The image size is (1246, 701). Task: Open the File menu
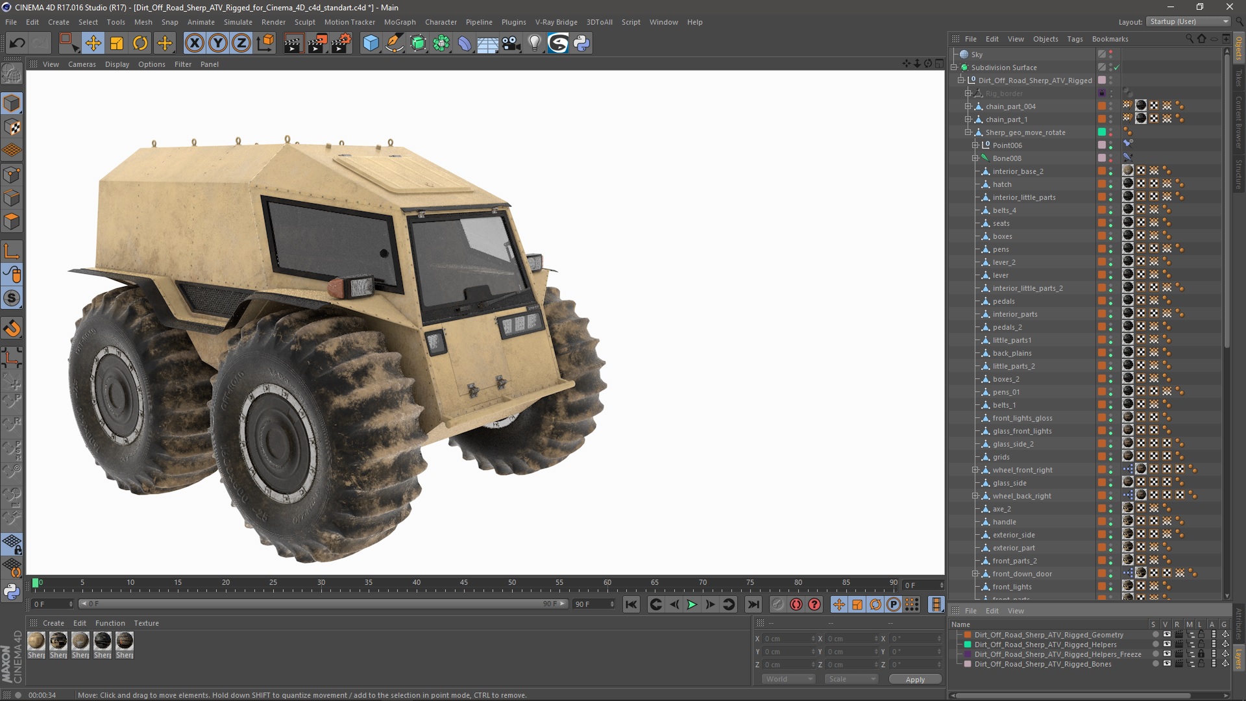coord(11,22)
